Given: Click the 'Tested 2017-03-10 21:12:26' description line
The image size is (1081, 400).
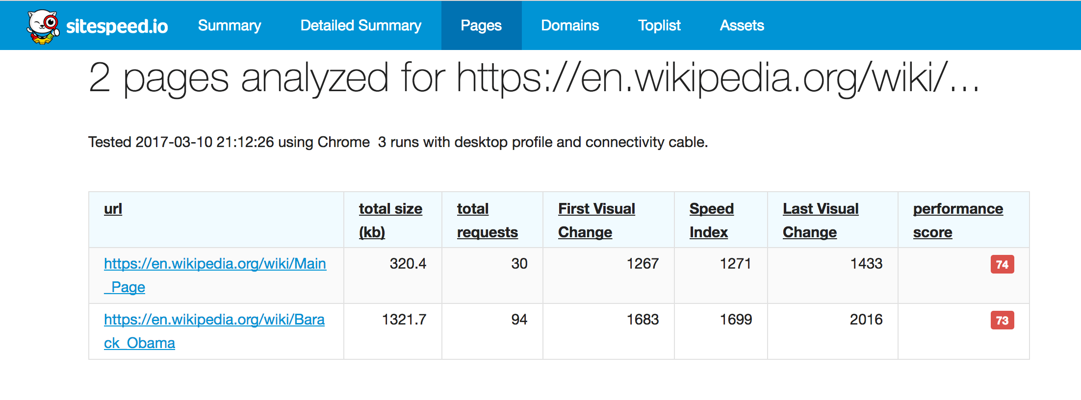Looking at the screenshot, I should pyautogui.click(x=398, y=142).
